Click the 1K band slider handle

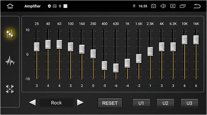tap(127, 63)
